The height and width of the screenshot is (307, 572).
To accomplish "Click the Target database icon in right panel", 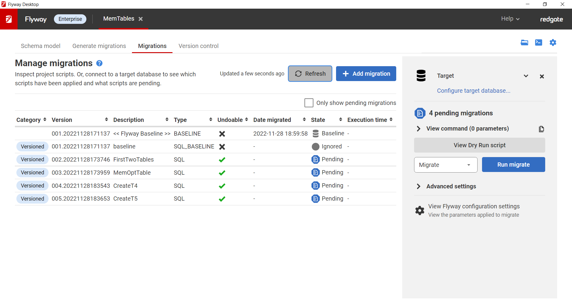I will click(x=421, y=76).
